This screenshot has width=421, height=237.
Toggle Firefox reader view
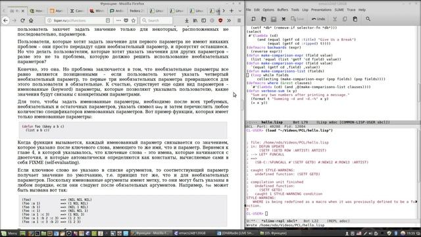[x=108, y=20]
